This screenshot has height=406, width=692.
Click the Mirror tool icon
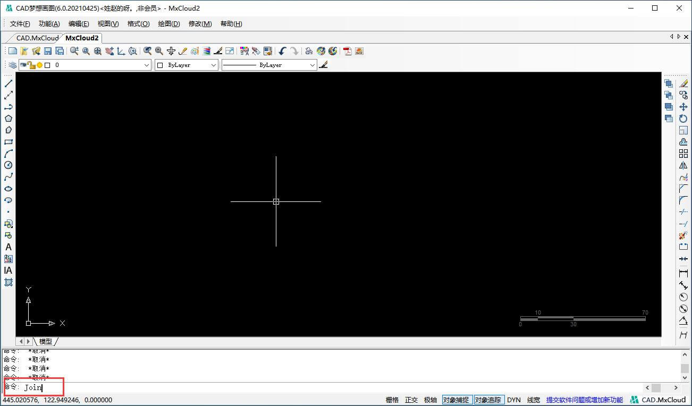(x=683, y=165)
